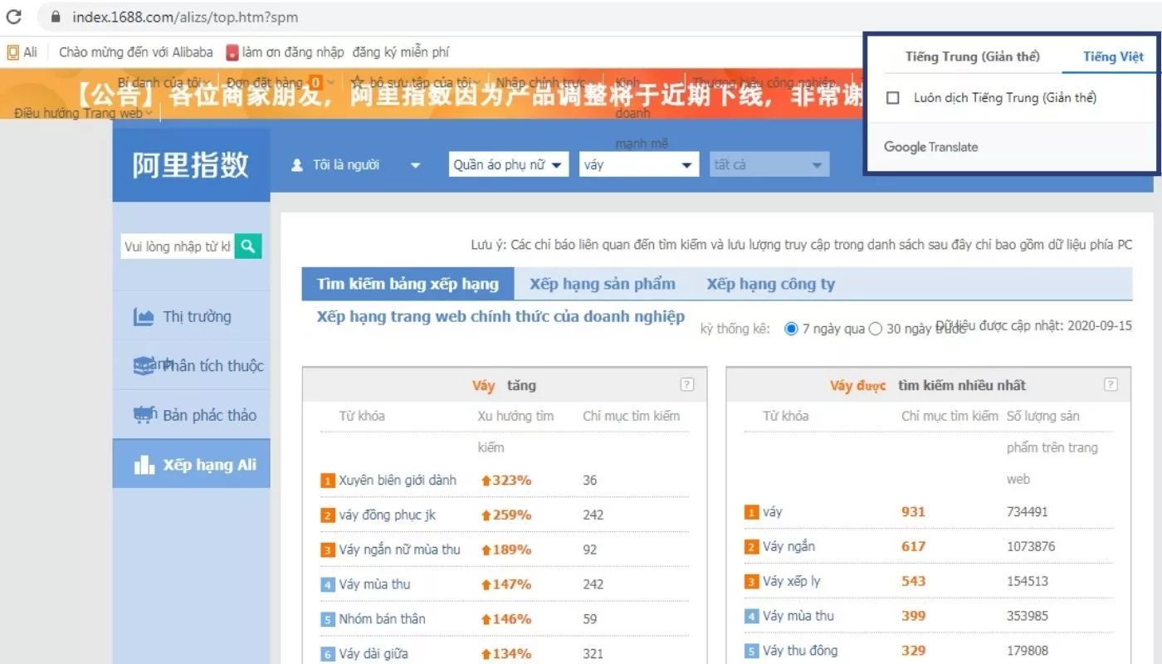
Task: Click rank badge 1 beside Xuyên biên giới dành
Action: click(328, 481)
